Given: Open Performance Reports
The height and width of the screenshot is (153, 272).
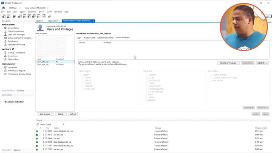Looking at the screenshot, I should (17, 71).
